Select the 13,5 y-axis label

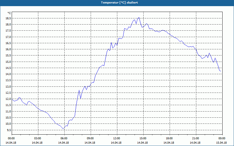[x=8, y=81]
